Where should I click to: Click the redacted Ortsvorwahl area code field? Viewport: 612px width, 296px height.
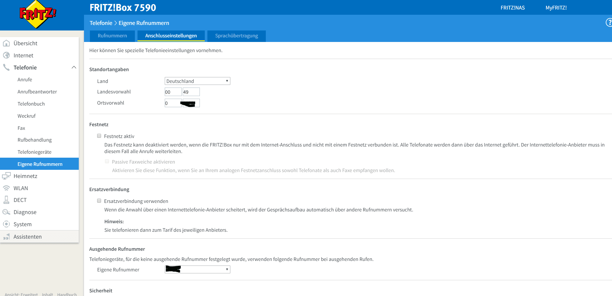coord(191,103)
